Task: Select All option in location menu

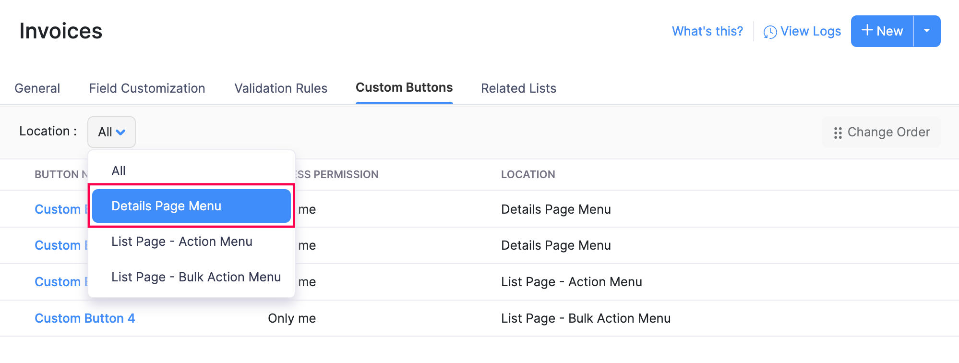Action: [x=119, y=171]
